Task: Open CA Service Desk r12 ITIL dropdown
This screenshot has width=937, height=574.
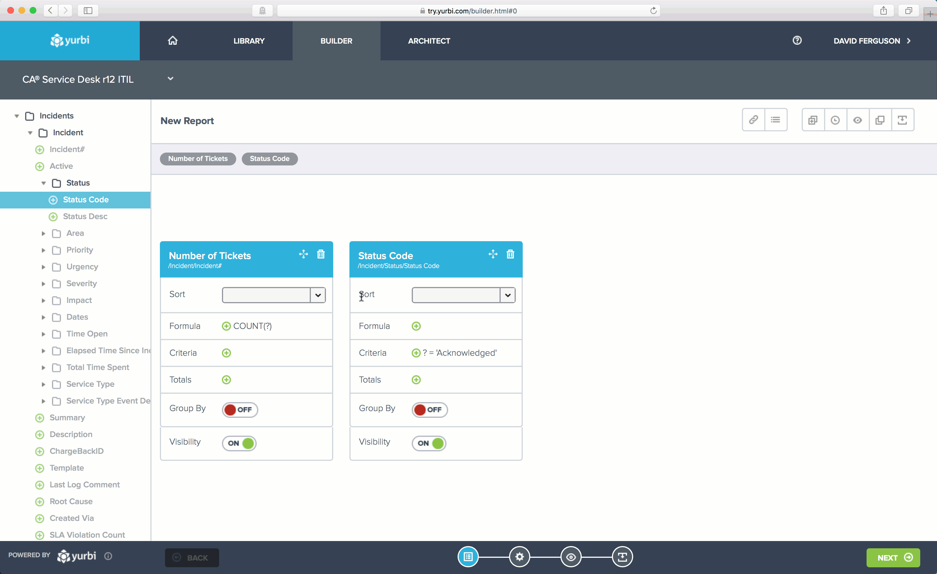Action: (170, 79)
